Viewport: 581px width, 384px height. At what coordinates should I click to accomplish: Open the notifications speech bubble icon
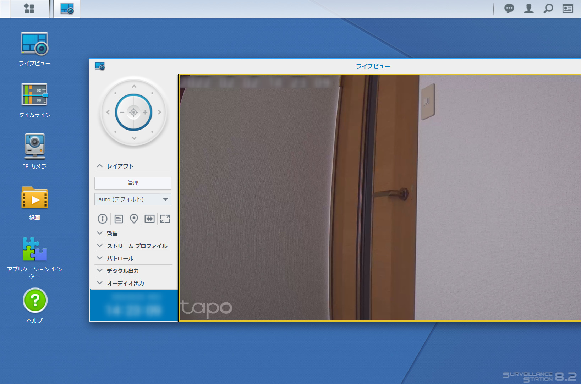pyautogui.click(x=509, y=9)
